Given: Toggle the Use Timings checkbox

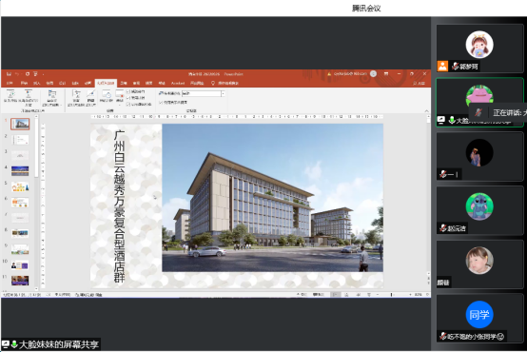Looking at the screenshot, I should tap(127, 98).
